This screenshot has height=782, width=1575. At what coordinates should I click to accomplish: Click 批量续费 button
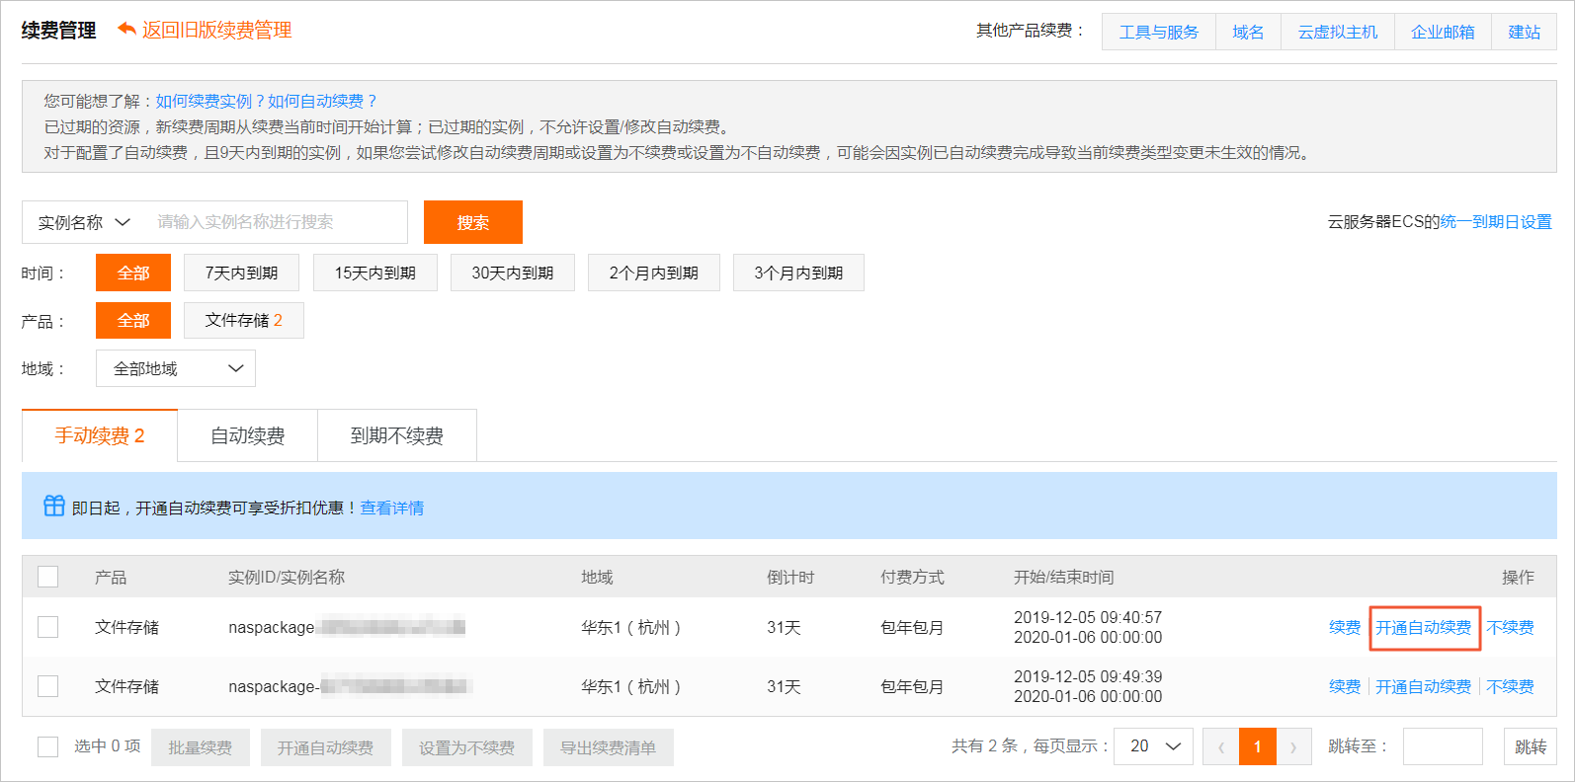point(201,747)
